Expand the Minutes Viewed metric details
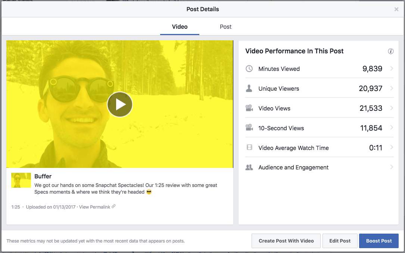The width and height of the screenshot is (405, 253). [x=391, y=69]
